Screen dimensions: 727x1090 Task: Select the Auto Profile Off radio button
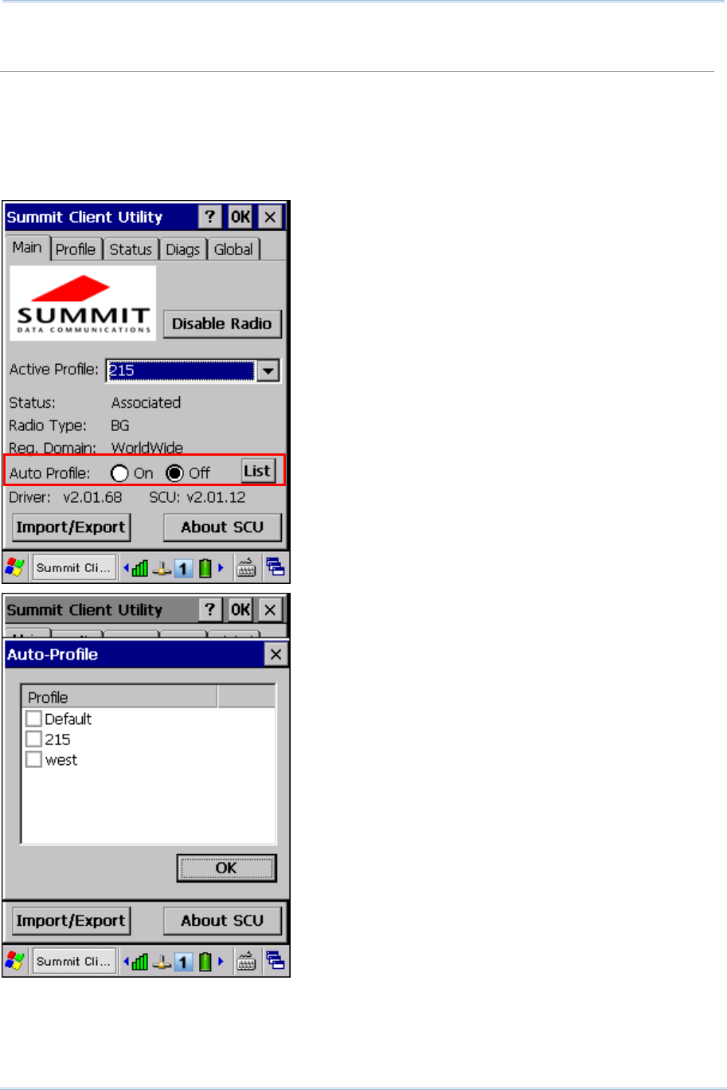pos(174,473)
